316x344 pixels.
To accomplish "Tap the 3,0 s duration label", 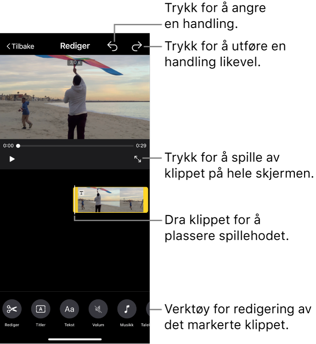I will (x=75, y=62).
